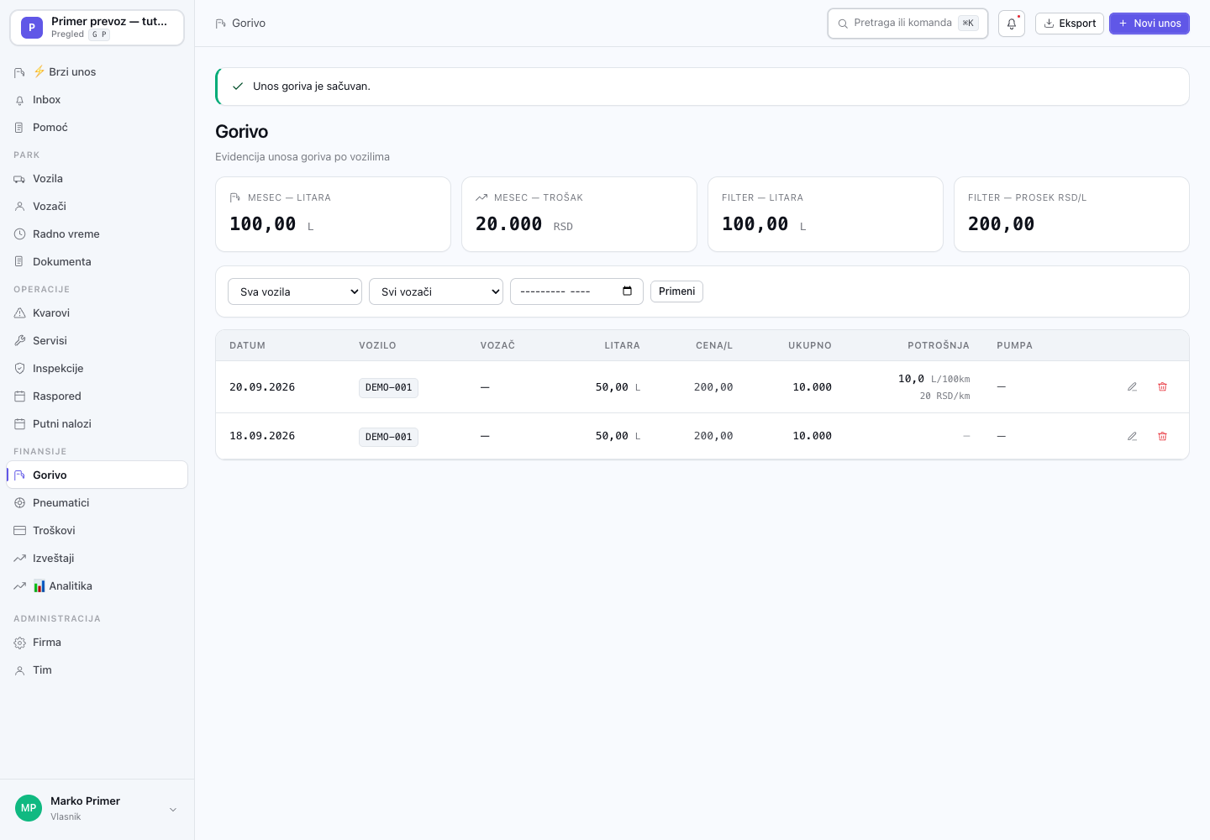Viewport: 1210px width, 840px height.
Task: Delete the 18.09.2026 fuel entry
Action: [x=1162, y=437]
